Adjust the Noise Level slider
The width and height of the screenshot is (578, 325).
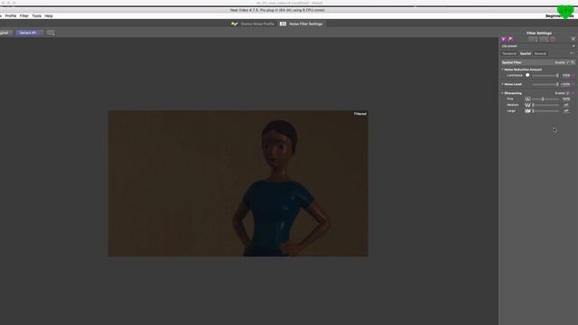[x=545, y=84]
